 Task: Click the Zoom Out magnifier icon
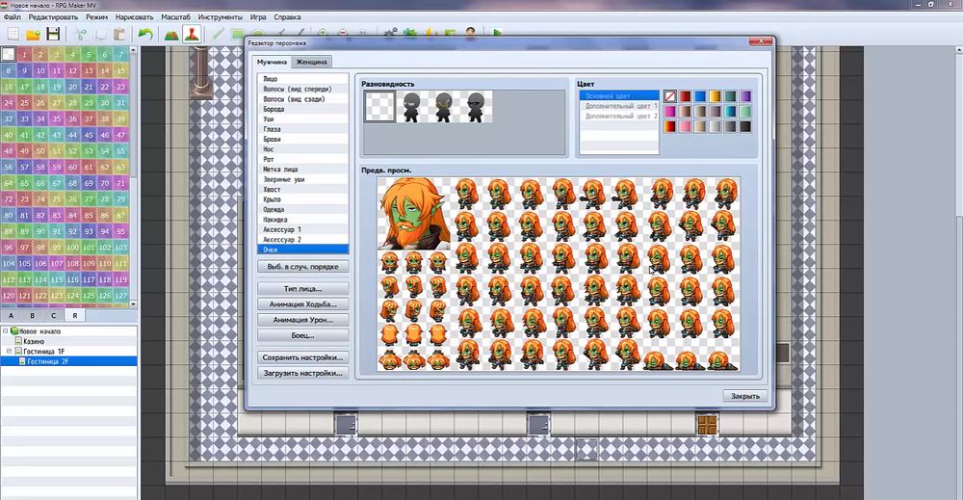tap(343, 33)
